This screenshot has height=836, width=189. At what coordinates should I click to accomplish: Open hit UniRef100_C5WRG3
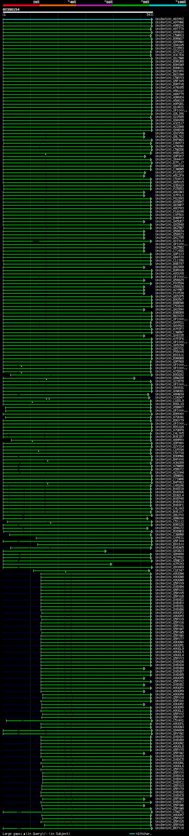(169, 36)
